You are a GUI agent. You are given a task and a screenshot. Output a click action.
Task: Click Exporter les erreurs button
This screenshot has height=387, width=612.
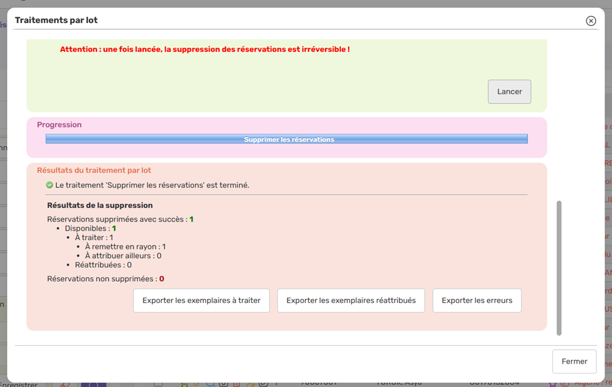pos(477,301)
